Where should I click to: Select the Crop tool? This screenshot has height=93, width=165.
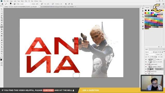tap(2, 18)
